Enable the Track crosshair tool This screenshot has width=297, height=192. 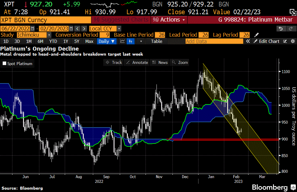[x=114, y=62]
